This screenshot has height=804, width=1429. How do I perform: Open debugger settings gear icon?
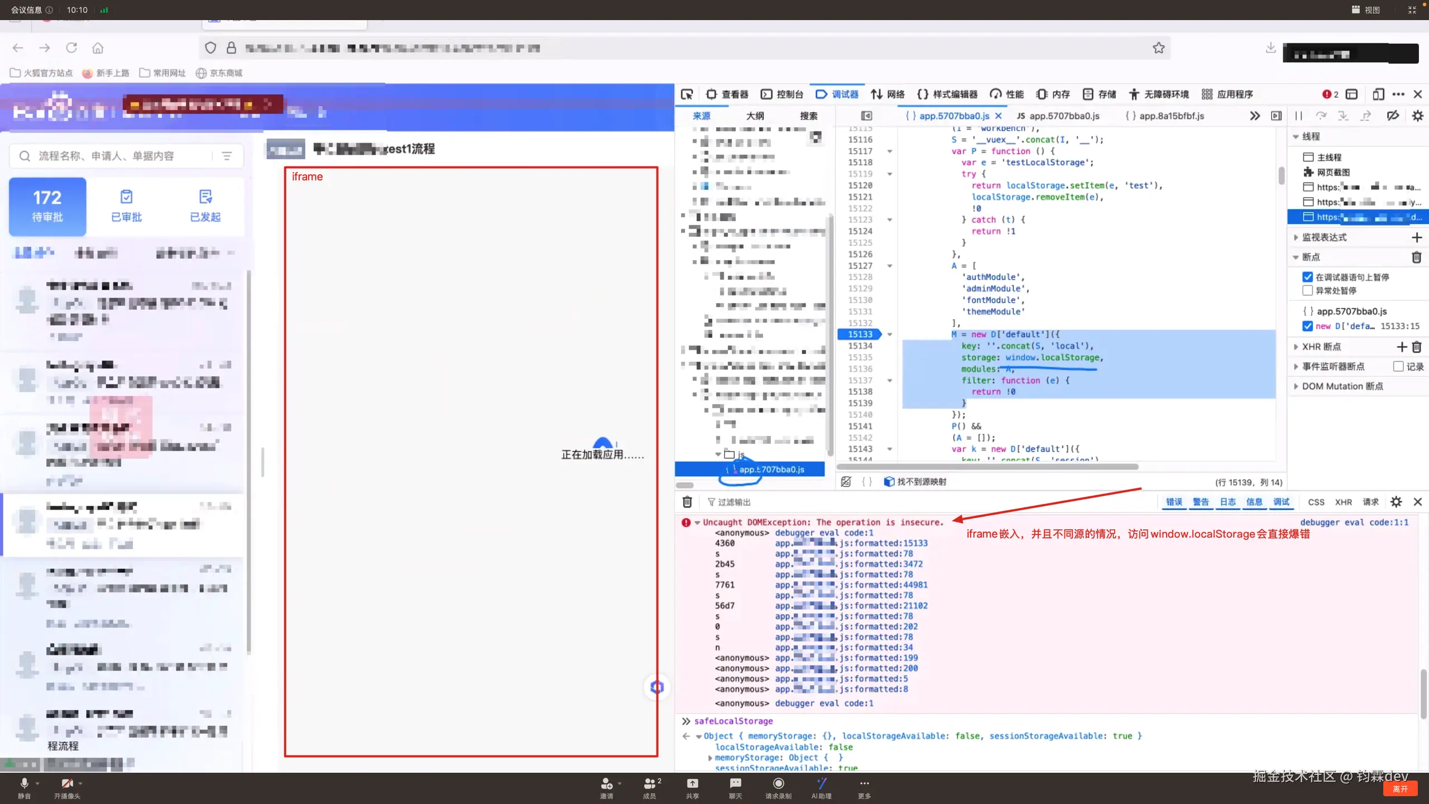point(1417,116)
